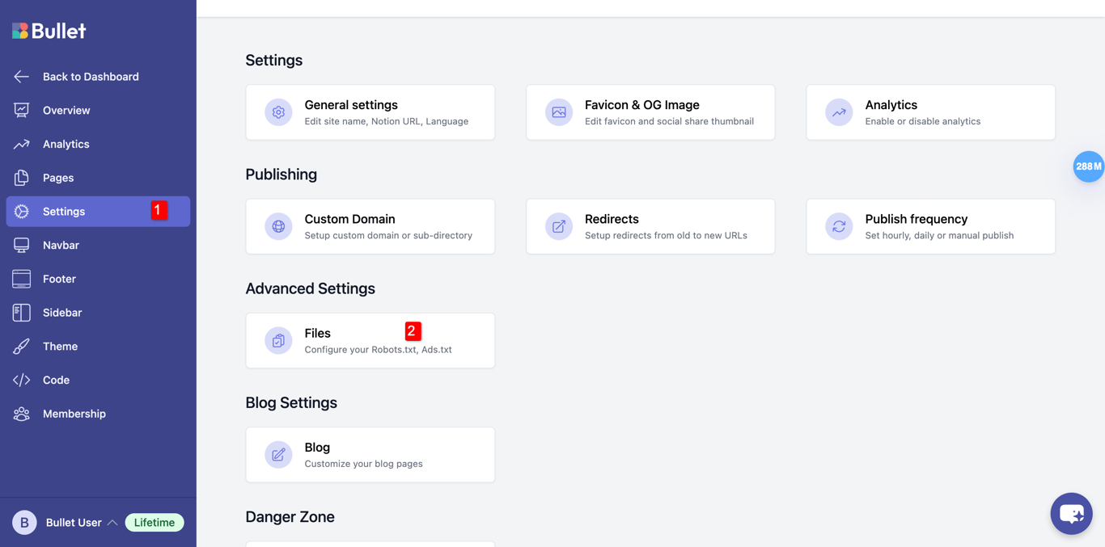The image size is (1105, 547).
Task: Click the Back to Dashboard arrow icon
Action: click(x=22, y=77)
